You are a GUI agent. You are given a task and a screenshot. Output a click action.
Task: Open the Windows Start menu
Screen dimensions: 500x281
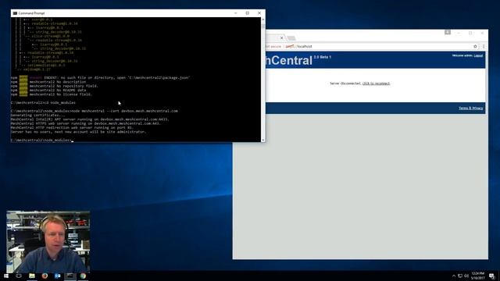(x=6, y=276)
